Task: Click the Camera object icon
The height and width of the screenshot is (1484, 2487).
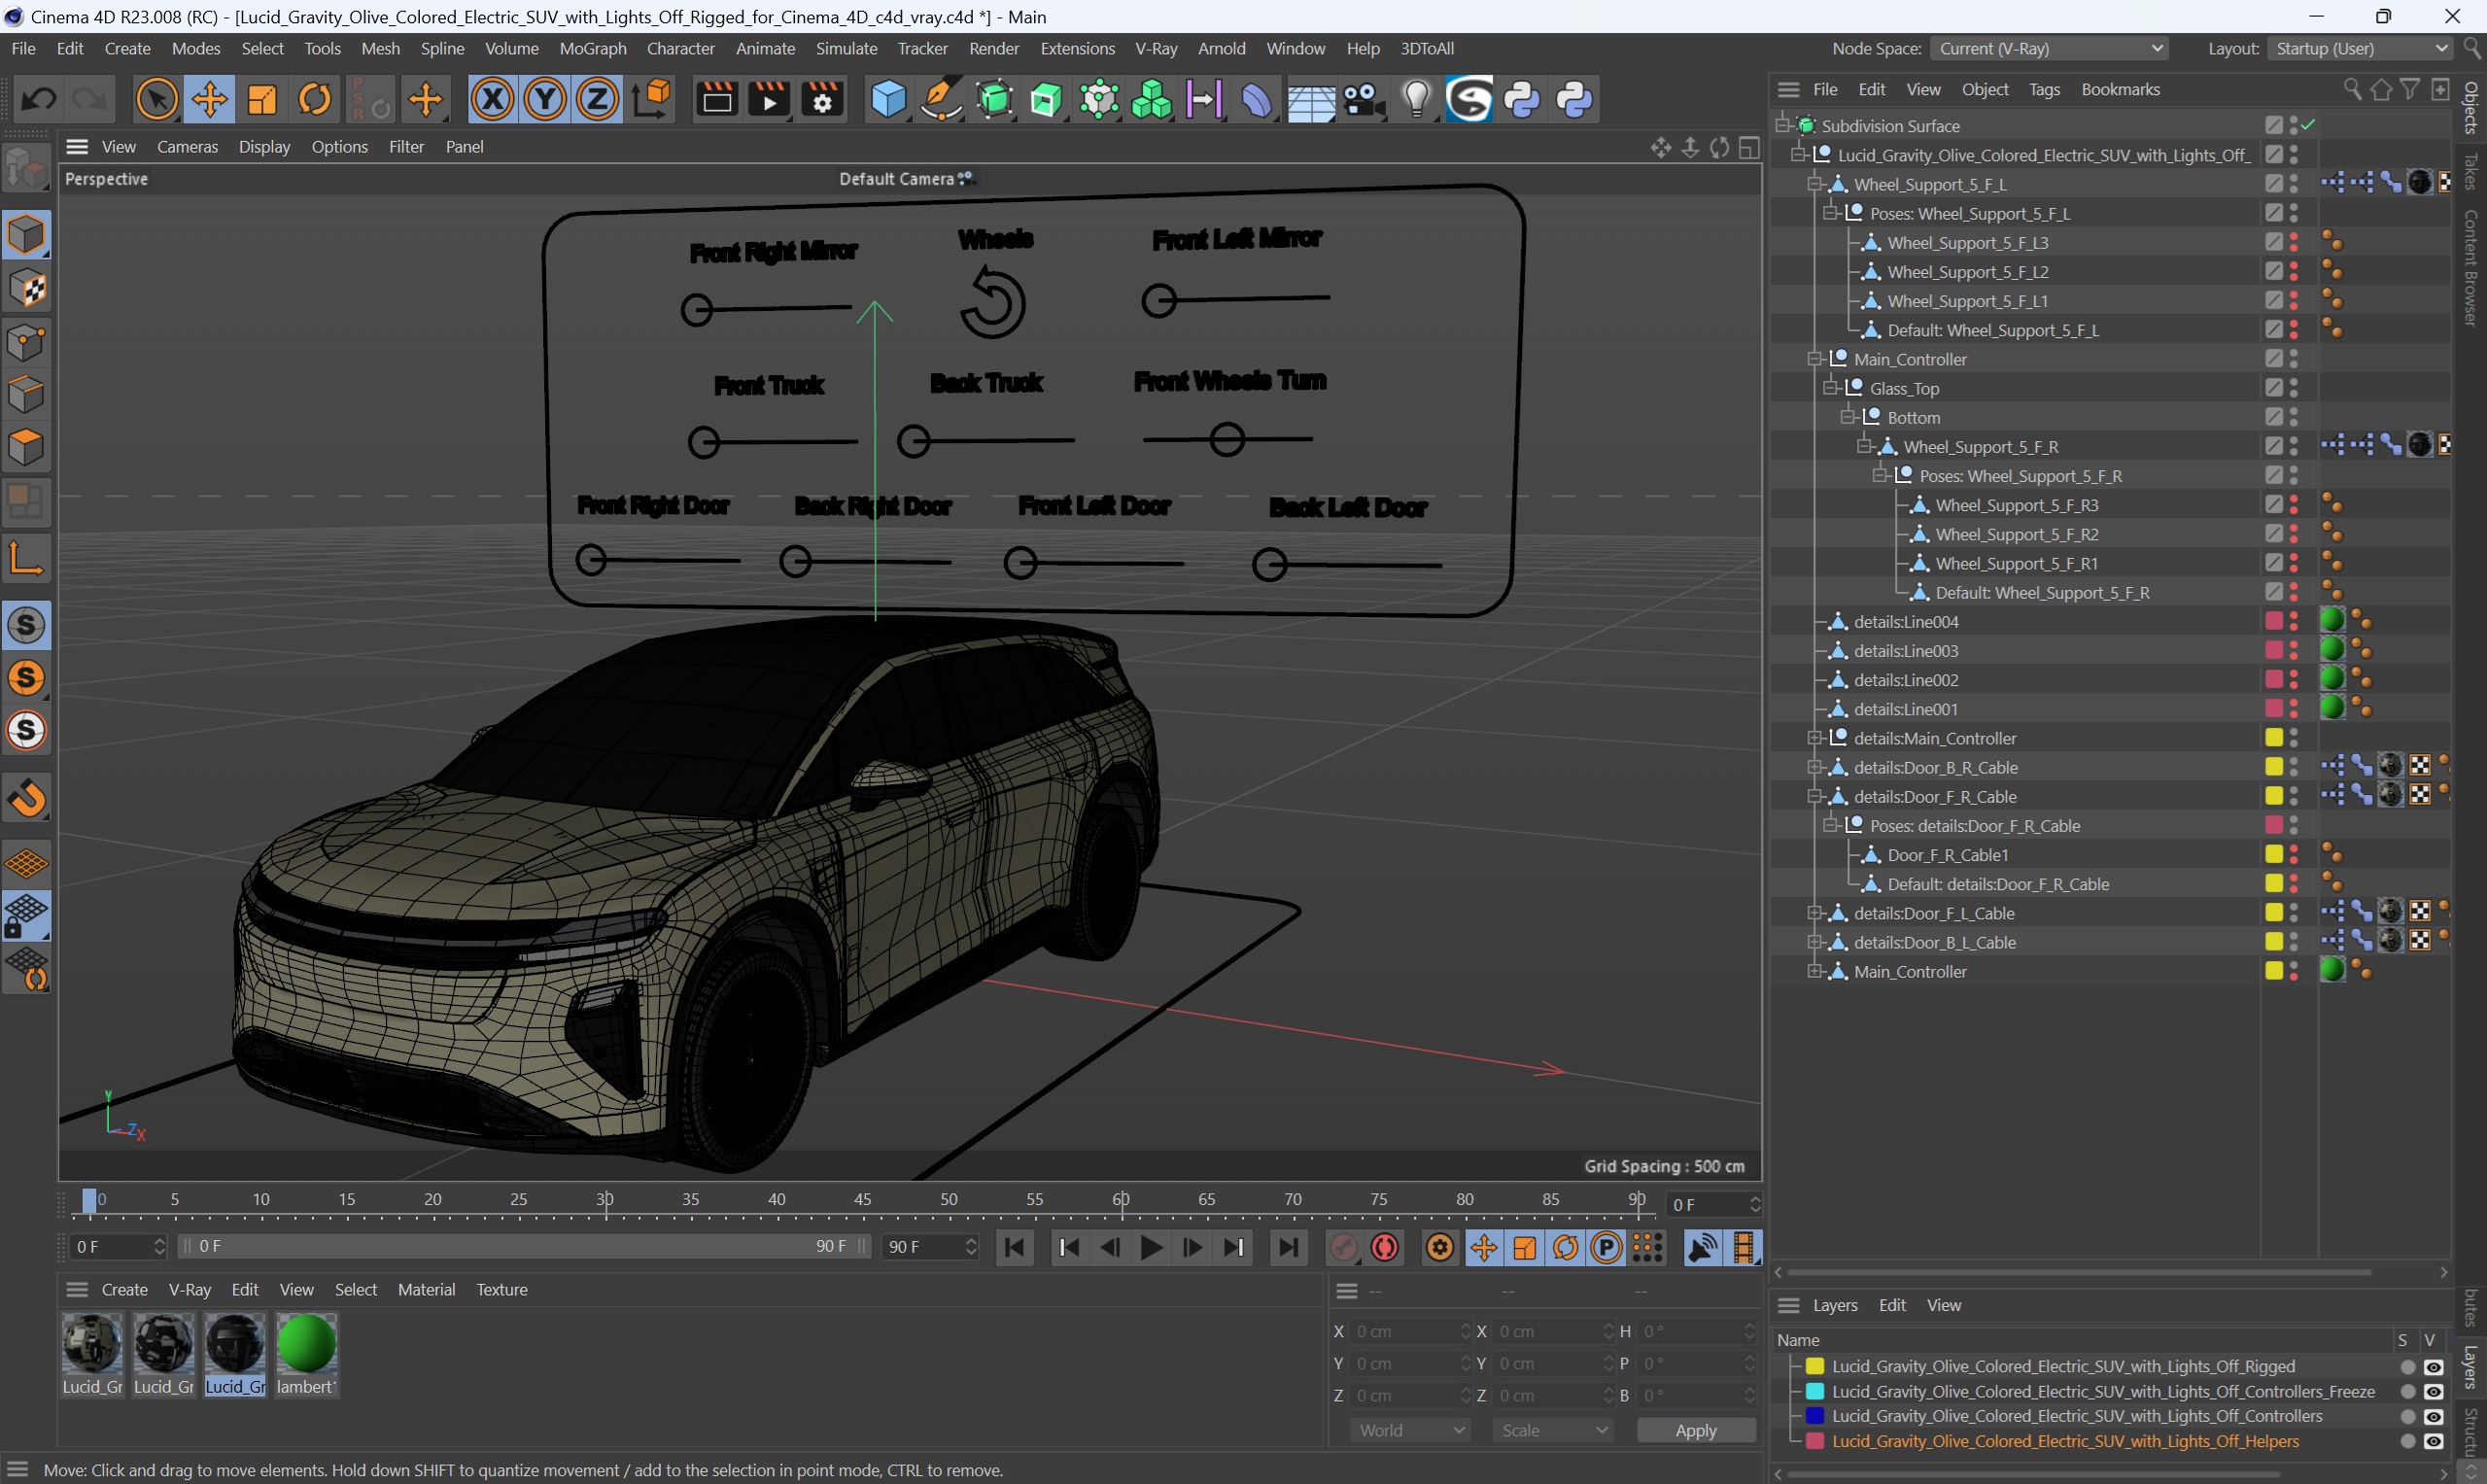Action: coord(1364,99)
